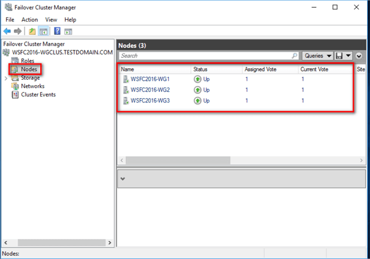Click the Current Vote value for WSFC2016-WG3
Image resolution: width=370 pixels, height=259 pixels.
pos(302,101)
